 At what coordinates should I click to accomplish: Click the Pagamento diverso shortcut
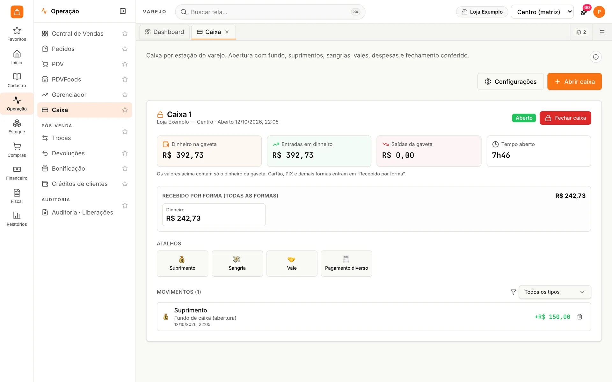346,264
